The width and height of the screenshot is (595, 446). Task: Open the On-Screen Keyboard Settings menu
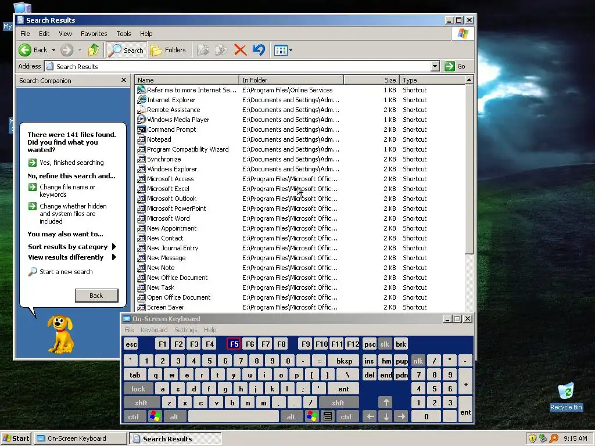pos(185,330)
